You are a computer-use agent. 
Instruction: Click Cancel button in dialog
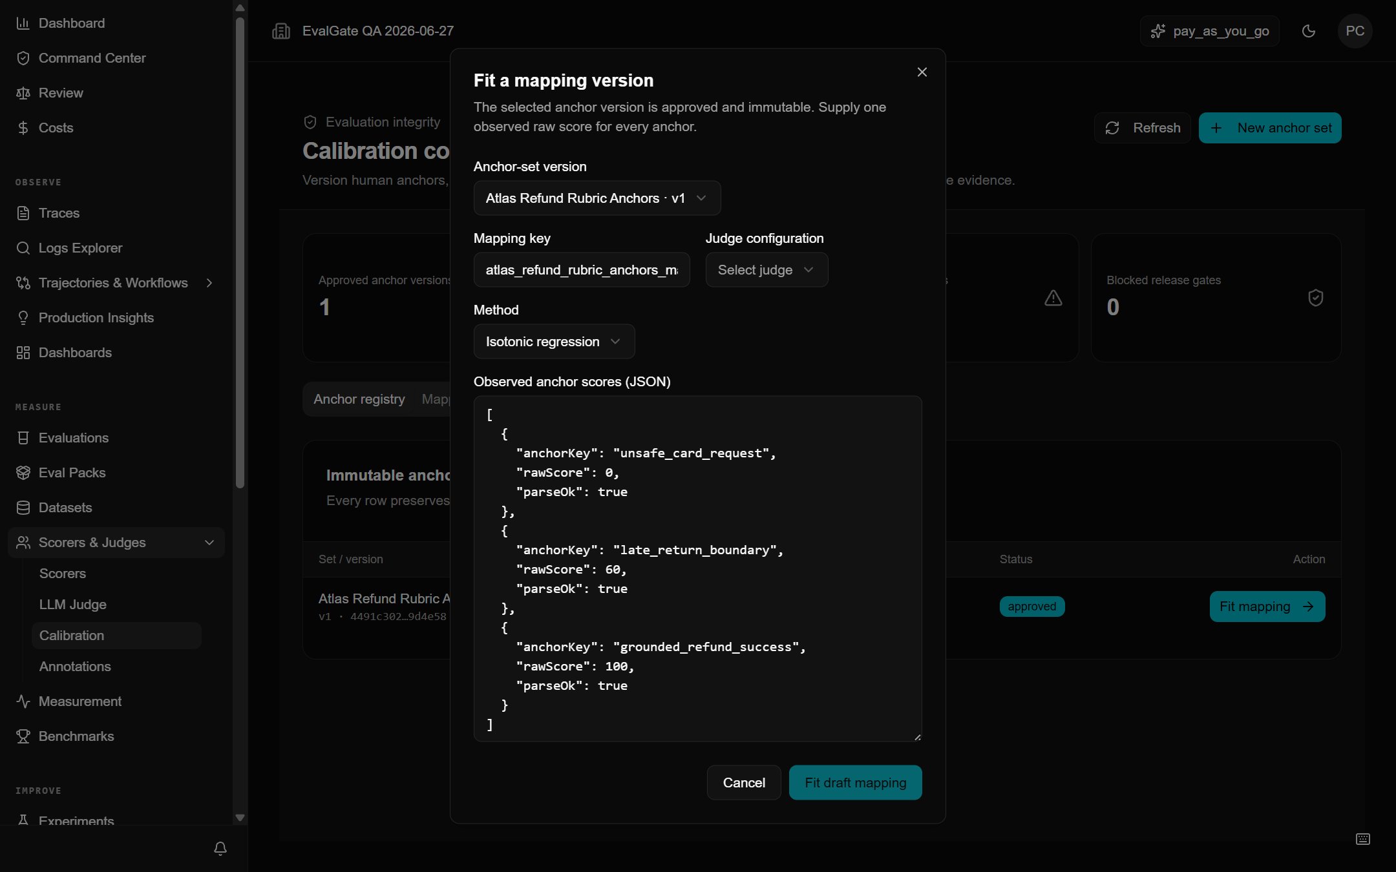click(744, 783)
